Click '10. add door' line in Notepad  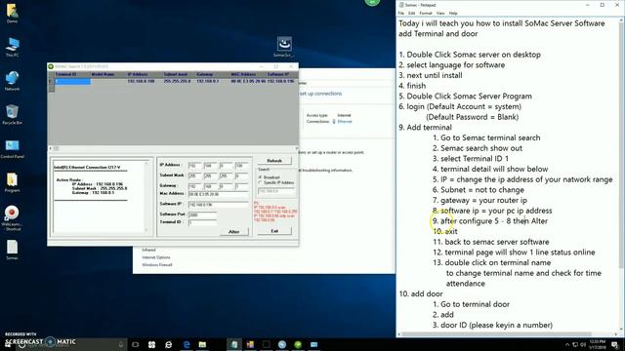click(421, 293)
